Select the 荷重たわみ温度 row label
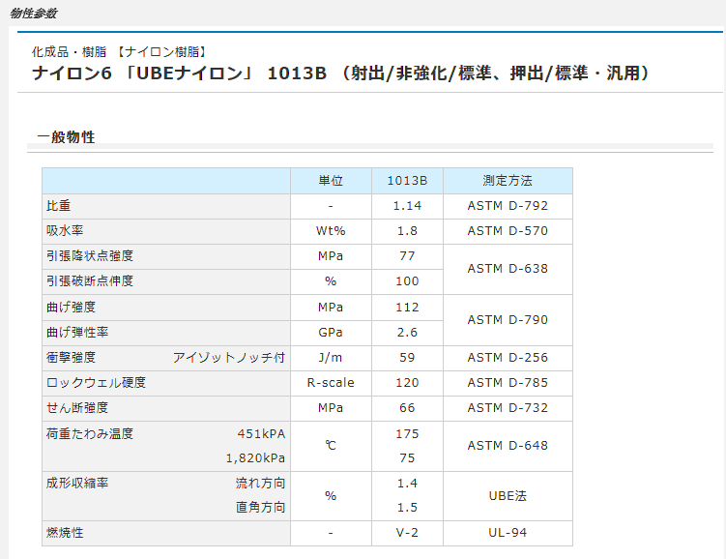 [90, 433]
